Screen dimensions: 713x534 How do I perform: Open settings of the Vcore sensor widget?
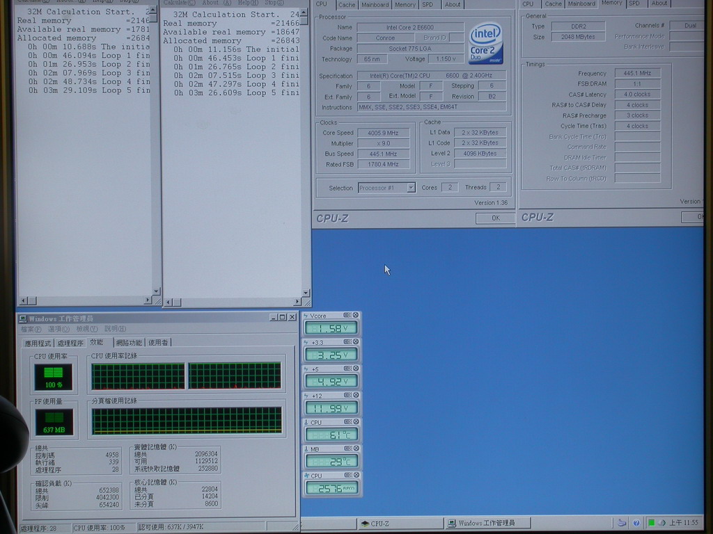(347, 315)
